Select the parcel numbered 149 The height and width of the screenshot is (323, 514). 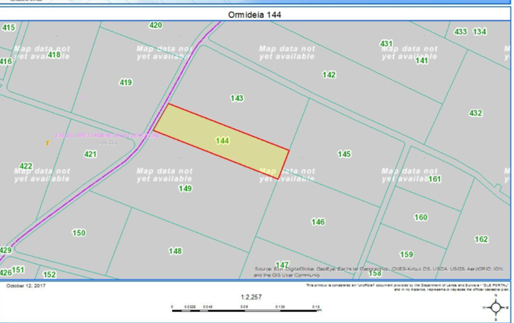pos(185,188)
